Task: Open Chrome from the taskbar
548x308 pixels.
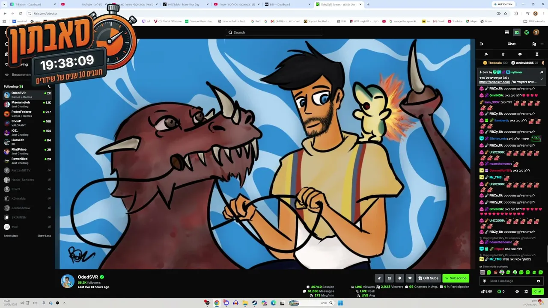Action: (217, 303)
